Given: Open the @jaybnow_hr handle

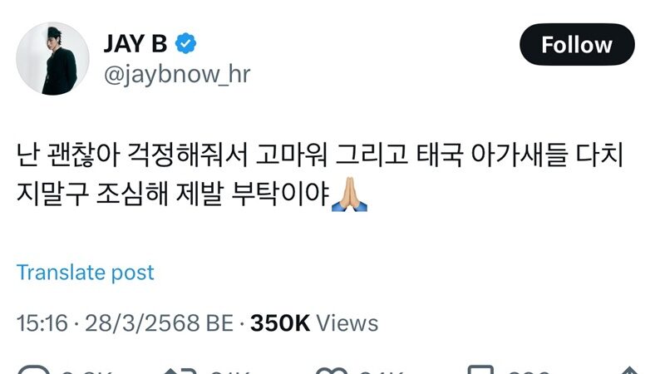Looking at the screenshot, I should tap(177, 74).
